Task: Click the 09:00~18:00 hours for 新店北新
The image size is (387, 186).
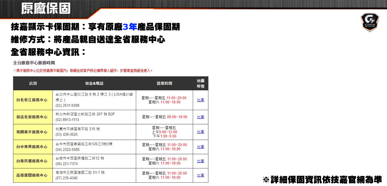Action: pos(177,117)
